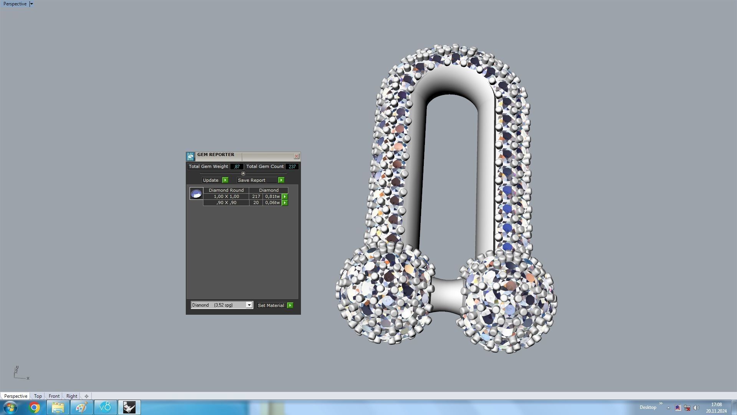Click the Update green arrow button
This screenshot has height=415, width=737.
coord(225,180)
